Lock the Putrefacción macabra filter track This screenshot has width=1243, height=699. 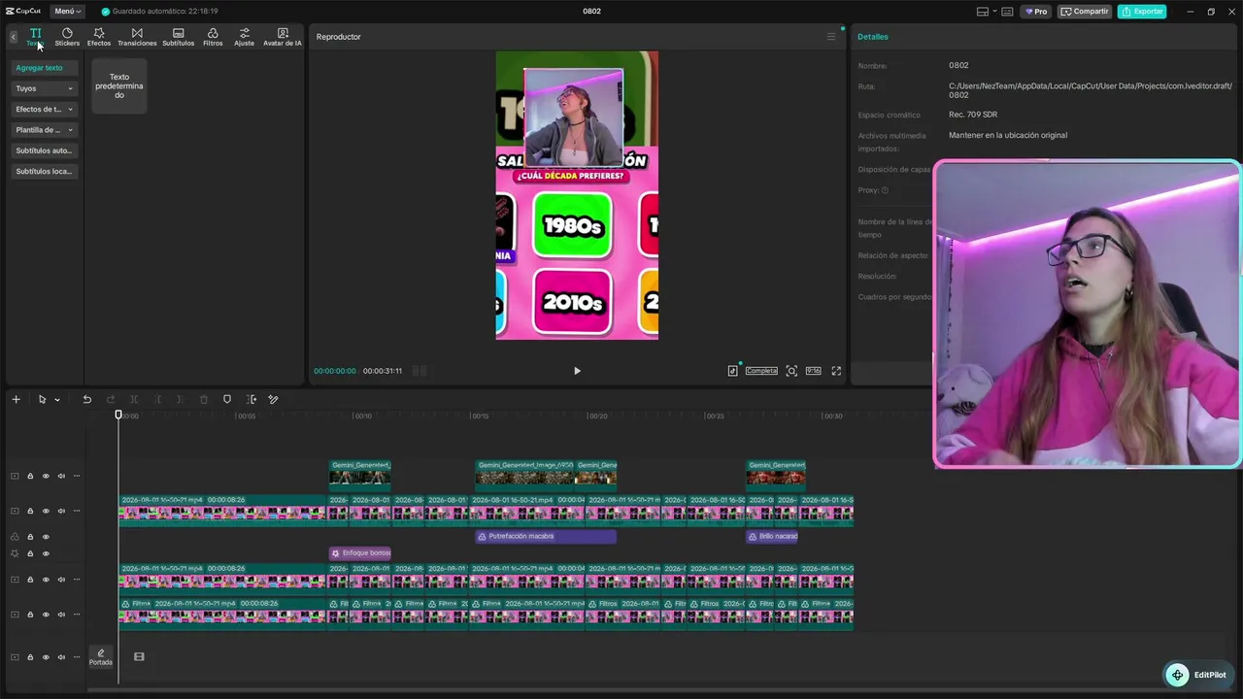30,537
